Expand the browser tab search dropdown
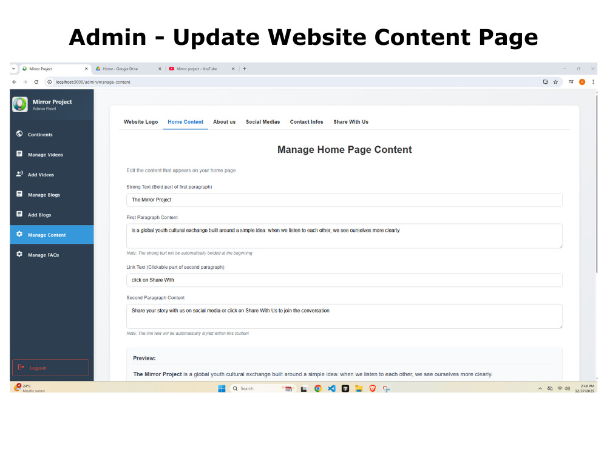The image size is (607, 455). point(13,69)
